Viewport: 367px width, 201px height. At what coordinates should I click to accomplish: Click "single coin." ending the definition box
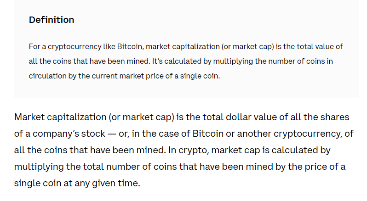pos(200,76)
